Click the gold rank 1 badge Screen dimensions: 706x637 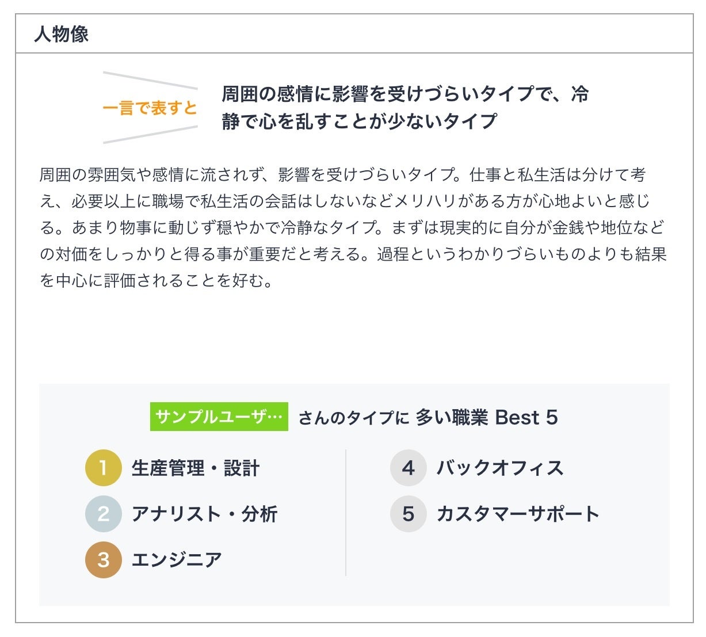[104, 468]
